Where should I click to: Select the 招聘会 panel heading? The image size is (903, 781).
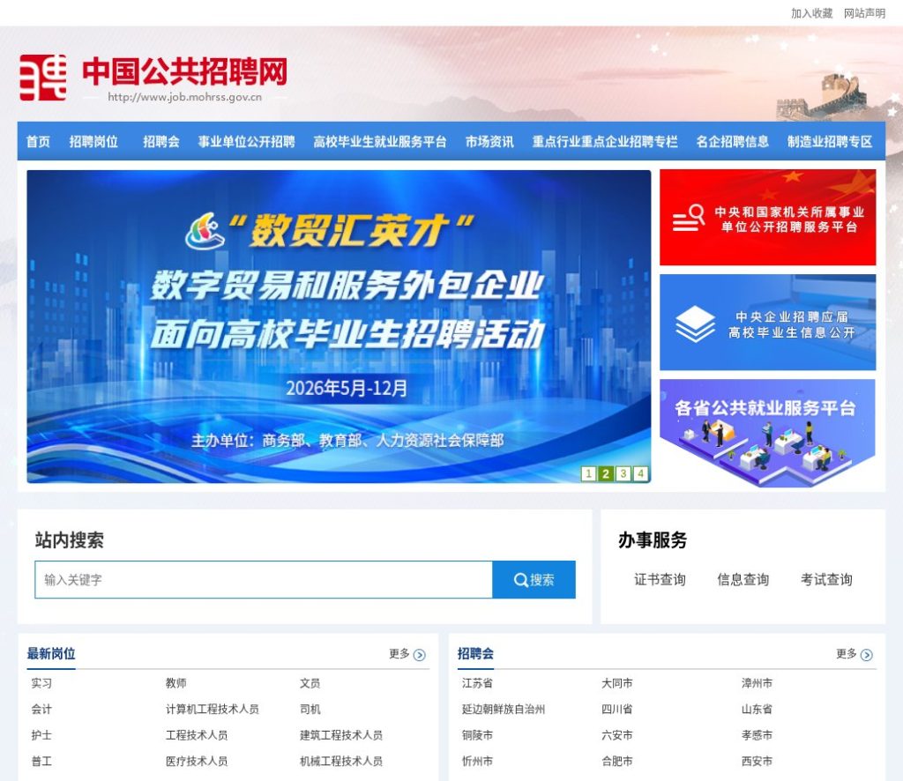click(x=475, y=654)
